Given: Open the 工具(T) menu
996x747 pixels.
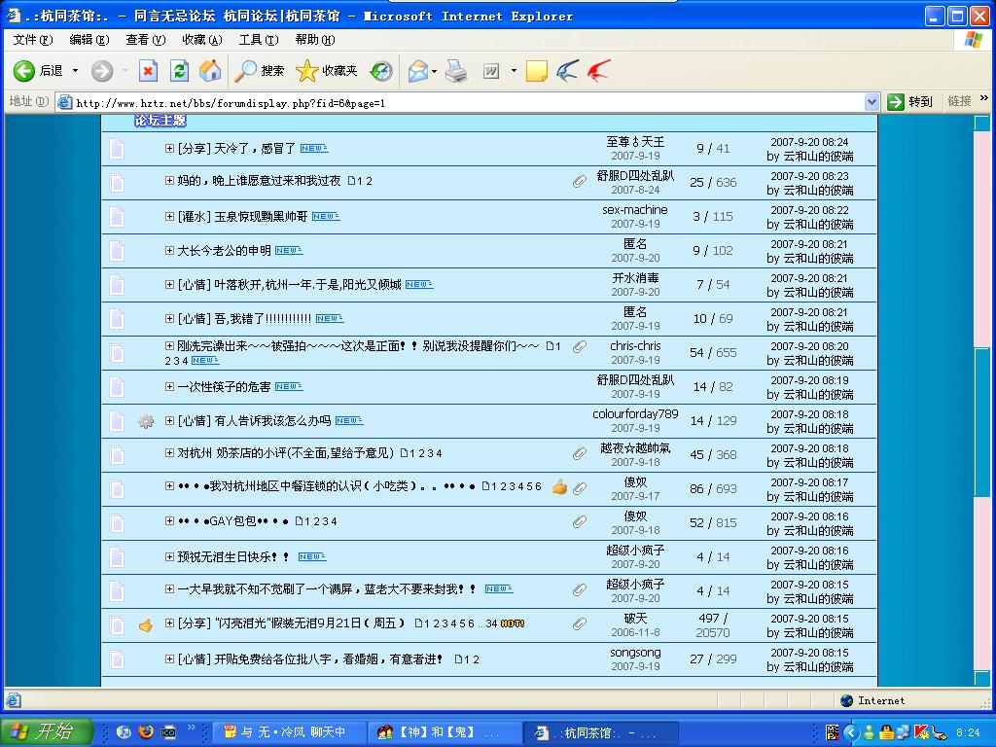Looking at the screenshot, I should point(259,40).
